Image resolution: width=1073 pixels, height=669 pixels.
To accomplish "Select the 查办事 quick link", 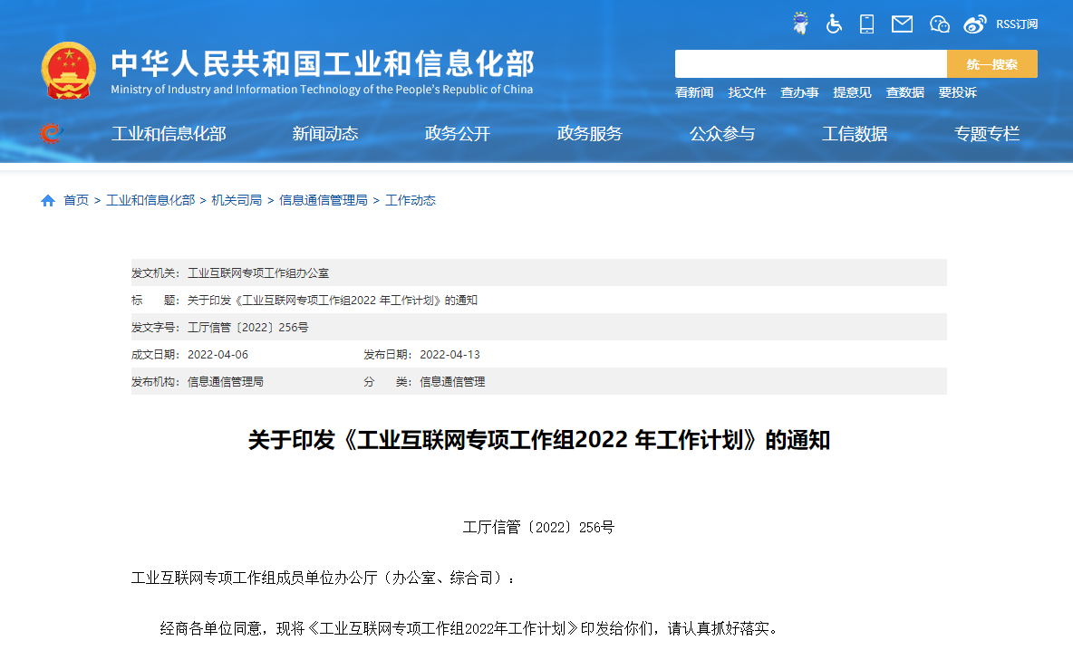I will (799, 92).
